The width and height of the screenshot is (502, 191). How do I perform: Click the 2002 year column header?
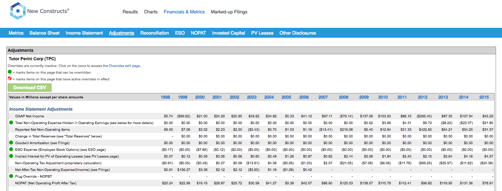point(235,97)
